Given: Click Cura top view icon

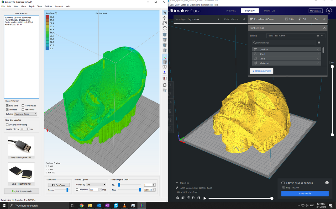Looking at the screenshot, I should click(188, 198).
